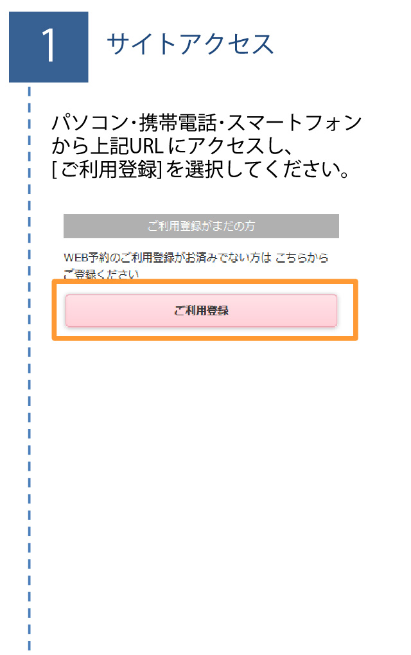Click the partially hidden ご登録ください text
This screenshot has width=411, height=655.
[101, 274]
